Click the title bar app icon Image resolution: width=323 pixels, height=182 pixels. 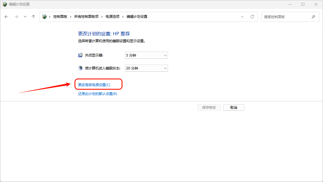tap(5, 4)
